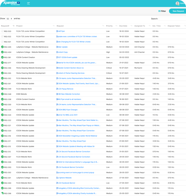Toggle pending status icon for REQ-531
Screen dimensions: 186x196
tap(2, 41)
